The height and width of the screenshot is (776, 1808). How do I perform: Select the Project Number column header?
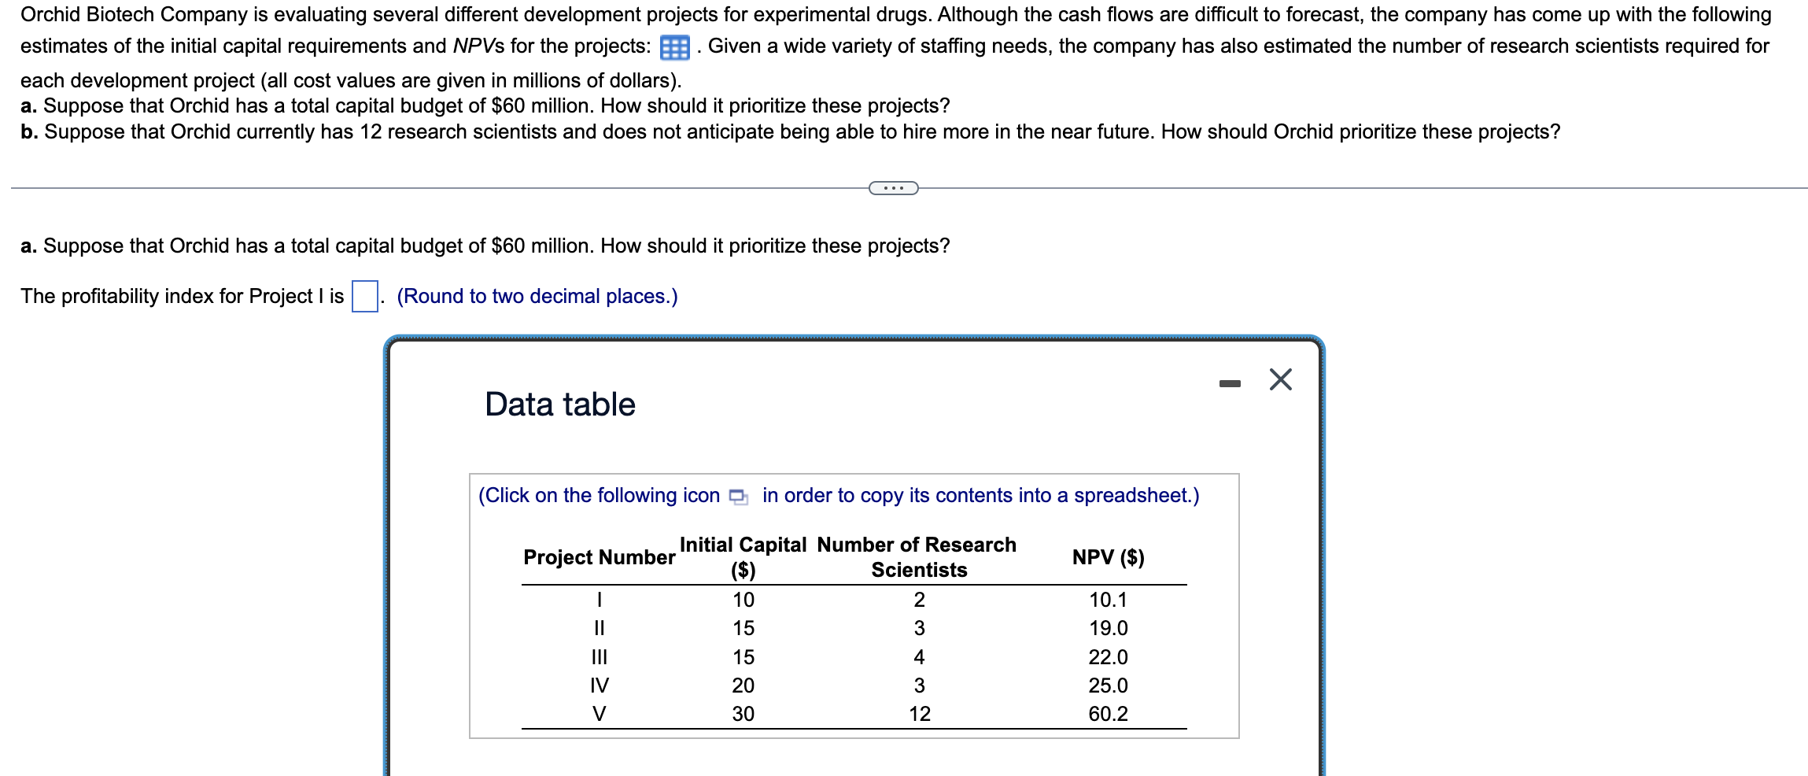pos(600,557)
